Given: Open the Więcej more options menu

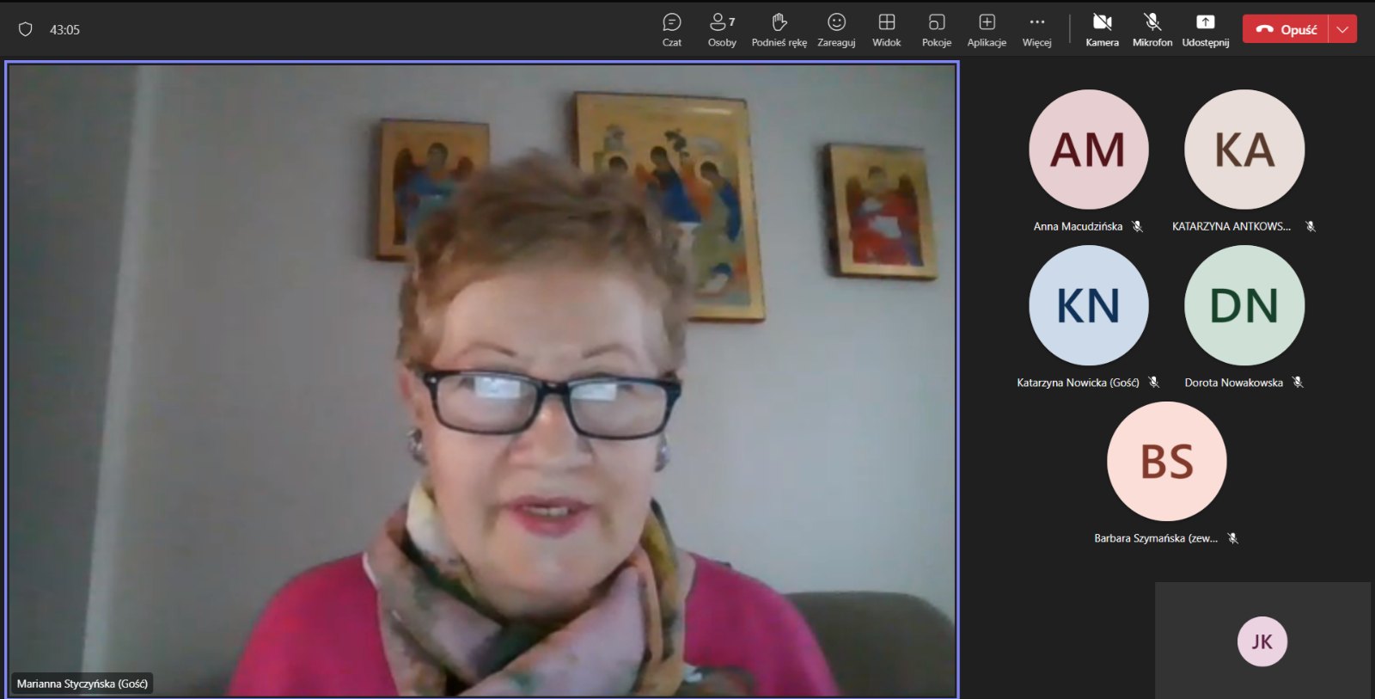Looking at the screenshot, I should [x=1036, y=29].
